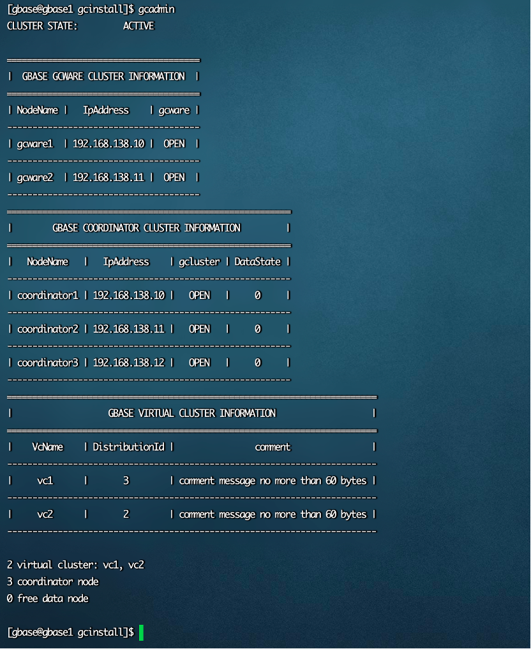This screenshot has height=649, width=531.
Task: Click the gcadmin command text
Action: click(x=156, y=10)
